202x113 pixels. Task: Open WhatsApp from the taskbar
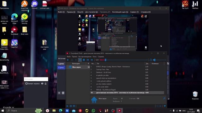point(93,110)
